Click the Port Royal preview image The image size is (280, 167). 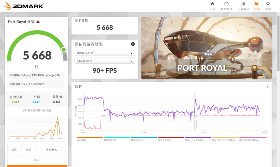[x=206, y=48]
